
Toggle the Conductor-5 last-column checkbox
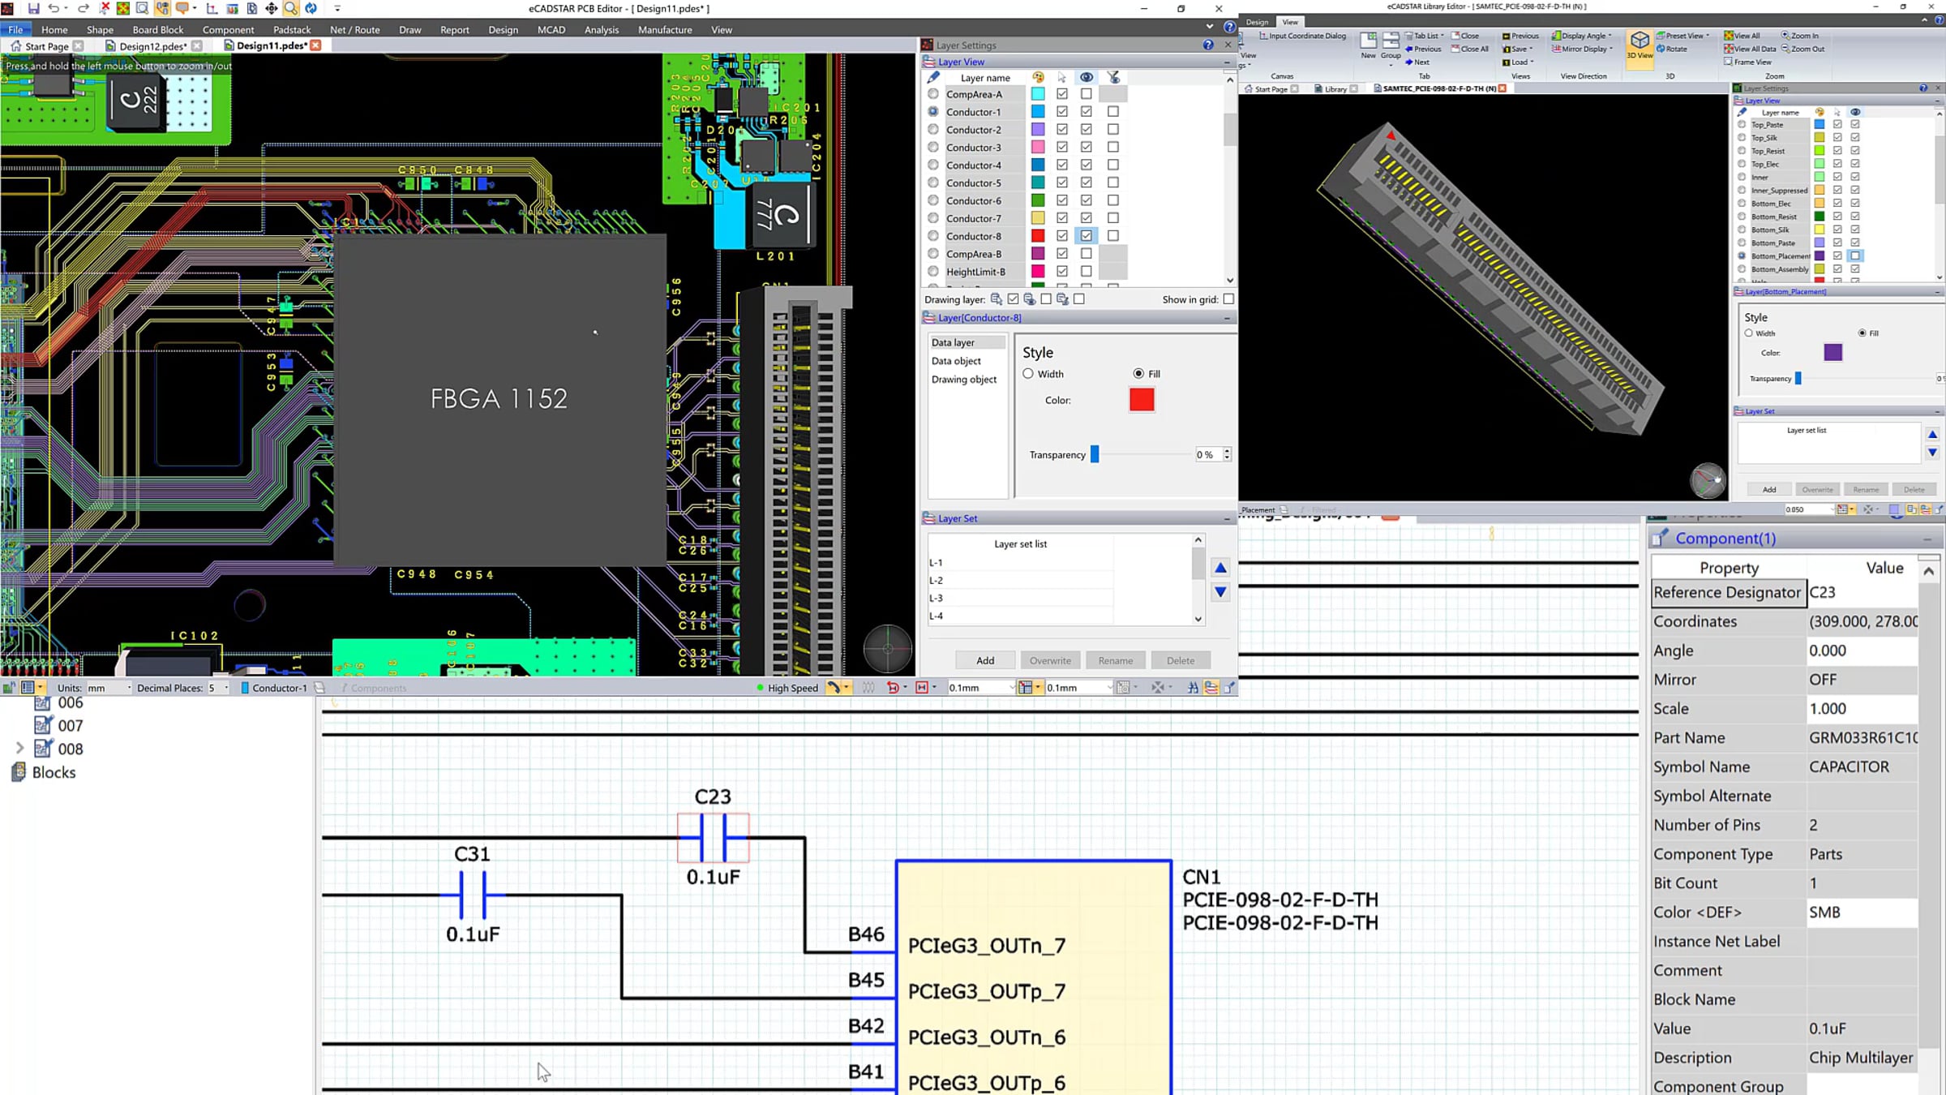tap(1113, 183)
